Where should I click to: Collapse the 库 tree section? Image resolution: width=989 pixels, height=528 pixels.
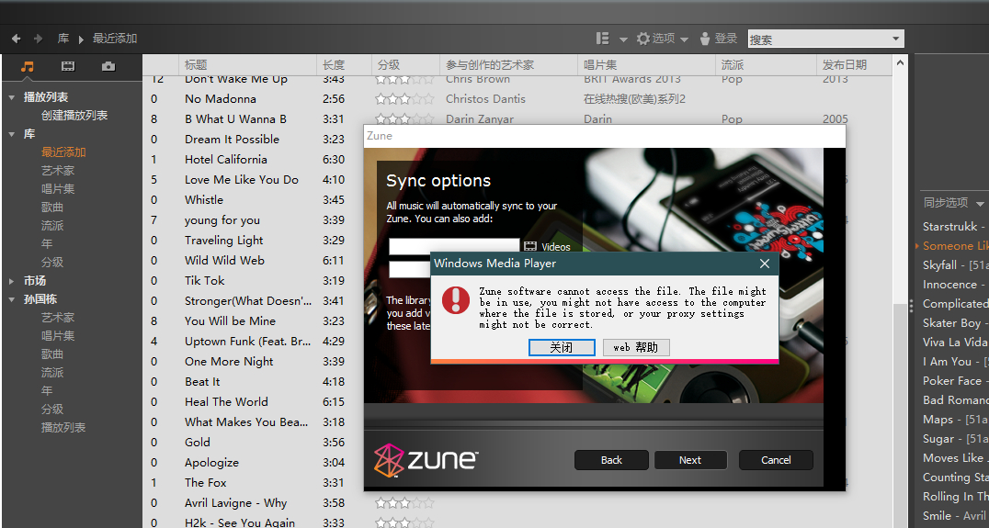[x=11, y=134]
